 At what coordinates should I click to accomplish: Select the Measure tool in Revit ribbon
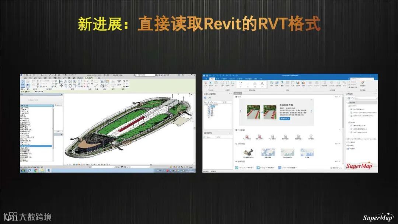(96, 86)
